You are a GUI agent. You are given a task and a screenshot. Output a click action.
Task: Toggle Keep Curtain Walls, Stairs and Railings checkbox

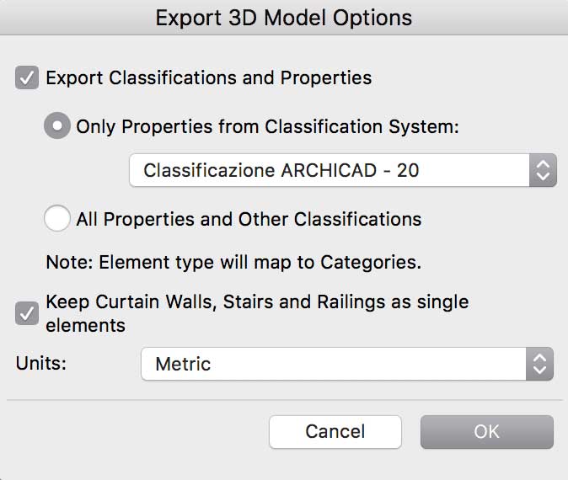27,313
